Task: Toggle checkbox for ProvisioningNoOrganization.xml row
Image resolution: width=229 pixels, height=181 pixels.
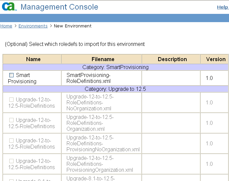Action: coord(12,140)
